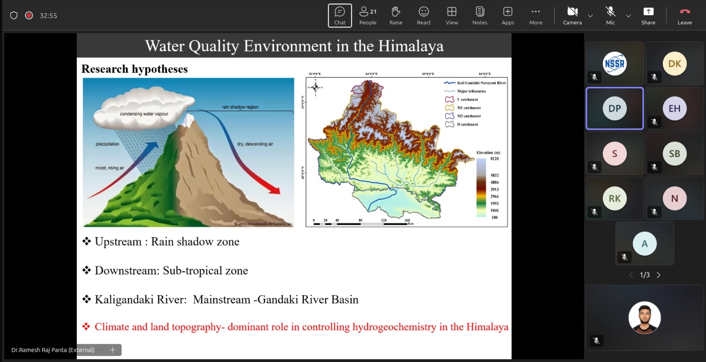
Task: Unmute the Mic
Action: [610, 15]
